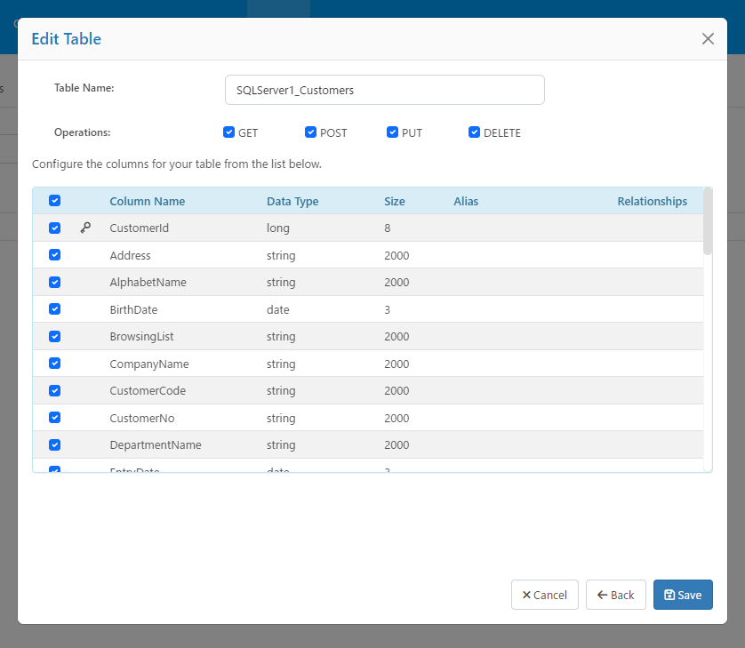This screenshot has height=648, width=745.
Task: Uncheck the BirthDate column checkbox
Action: coord(54,309)
